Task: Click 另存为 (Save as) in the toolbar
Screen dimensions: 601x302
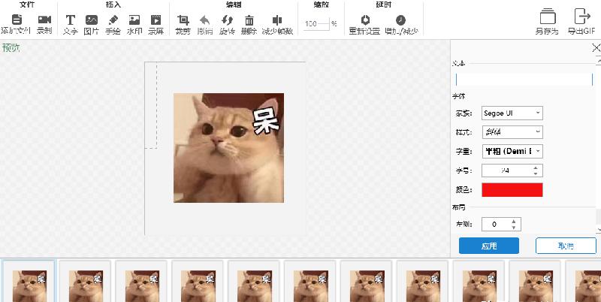Action: point(547,17)
